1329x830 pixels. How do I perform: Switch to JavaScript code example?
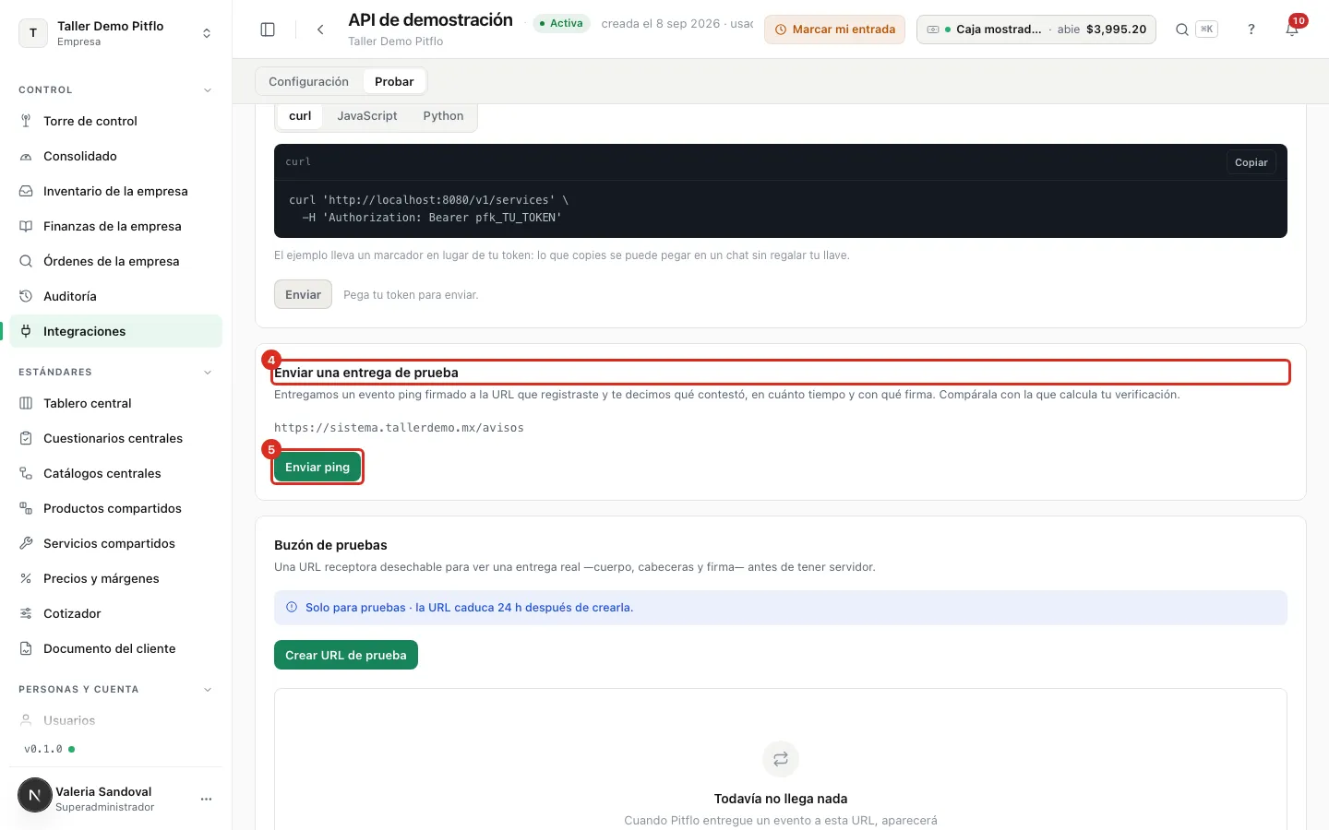pos(367,115)
